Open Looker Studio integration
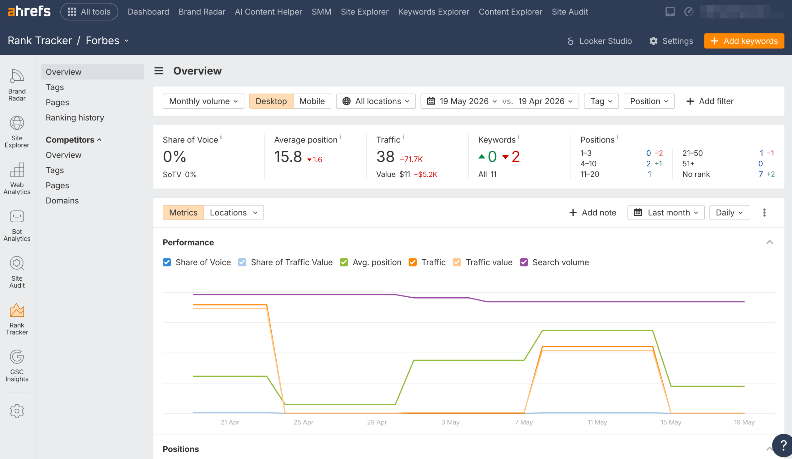The image size is (792, 459). pos(600,41)
